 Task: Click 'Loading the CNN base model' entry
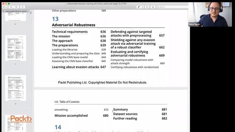coord(70,57)
